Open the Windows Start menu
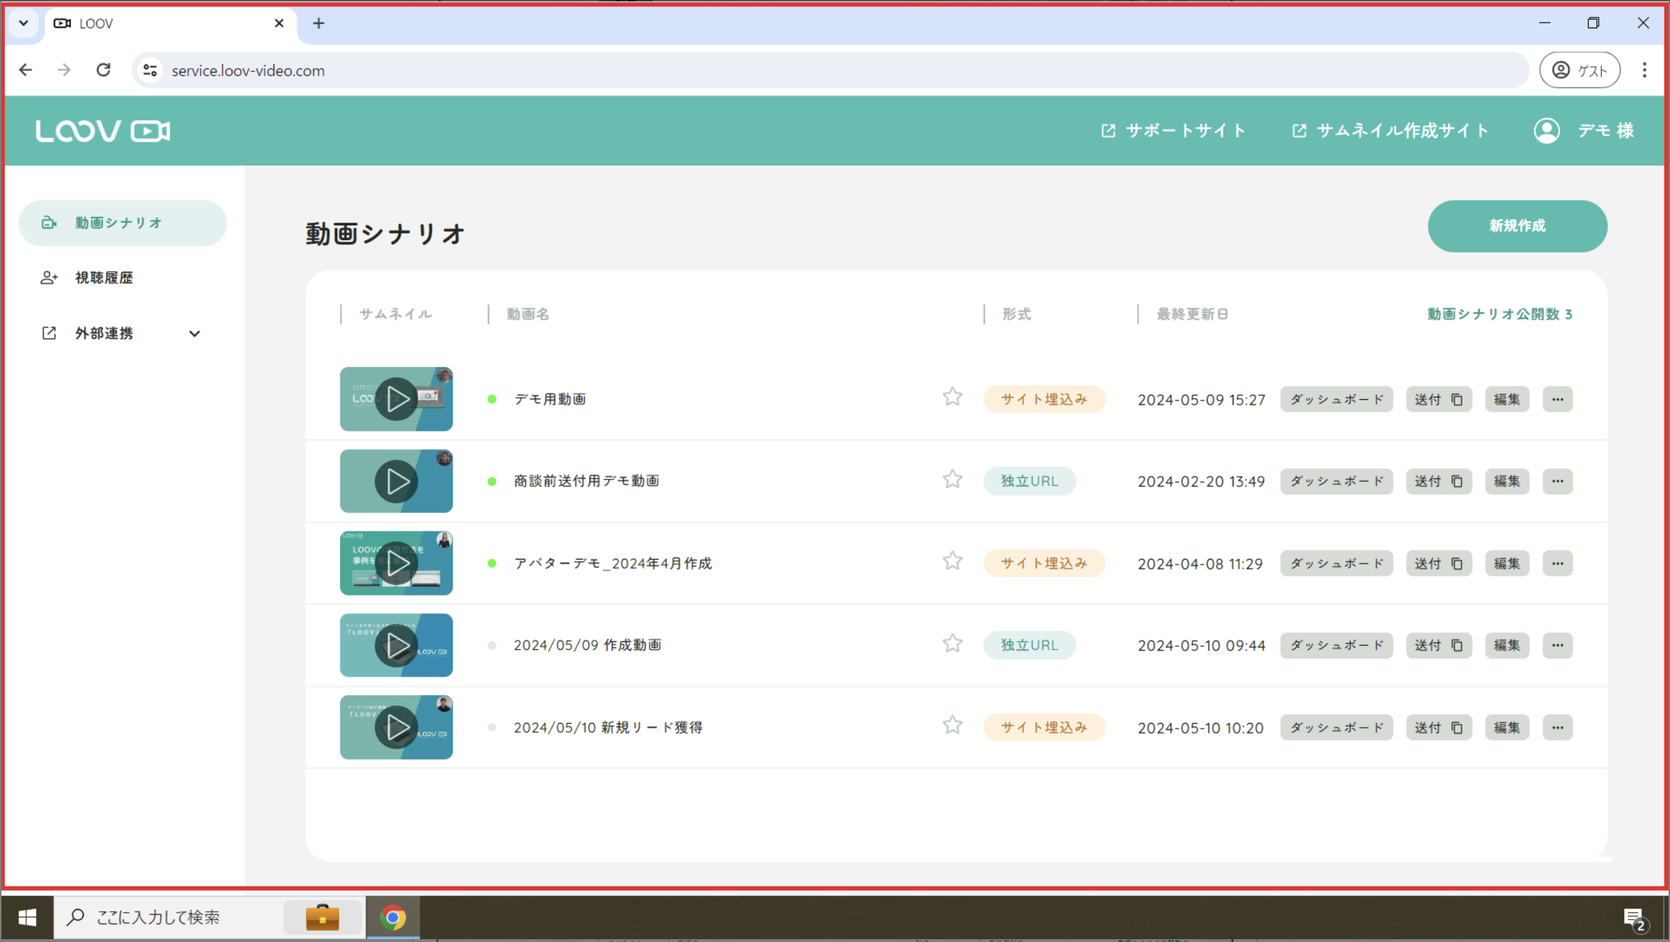 (27, 917)
